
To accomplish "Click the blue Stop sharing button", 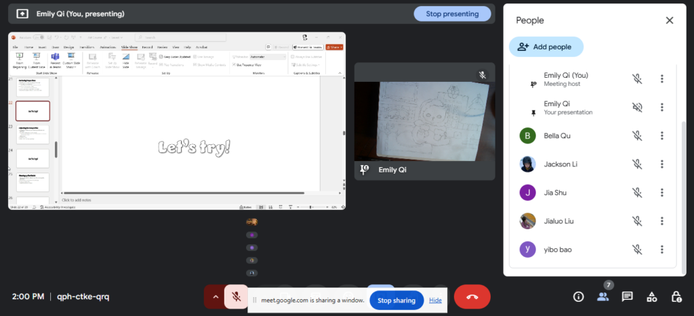I will coord(396,300).
